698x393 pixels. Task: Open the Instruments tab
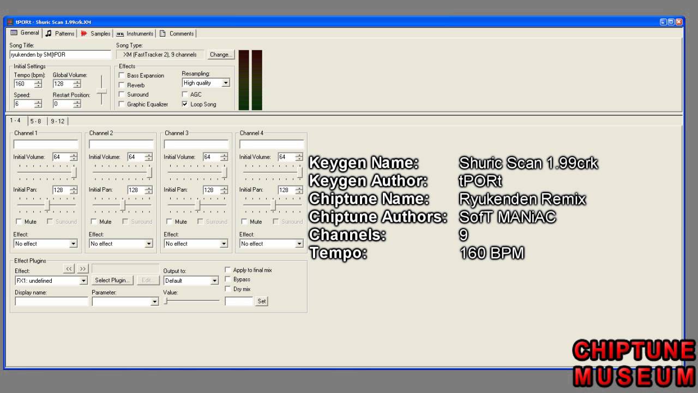click(x=135, y=33)
